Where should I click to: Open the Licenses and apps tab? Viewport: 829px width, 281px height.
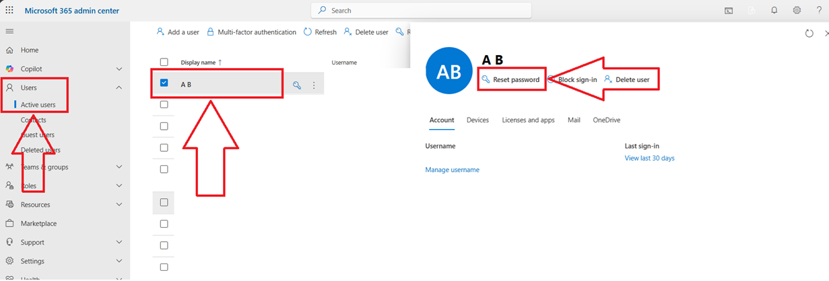click(x=528, y=120)
